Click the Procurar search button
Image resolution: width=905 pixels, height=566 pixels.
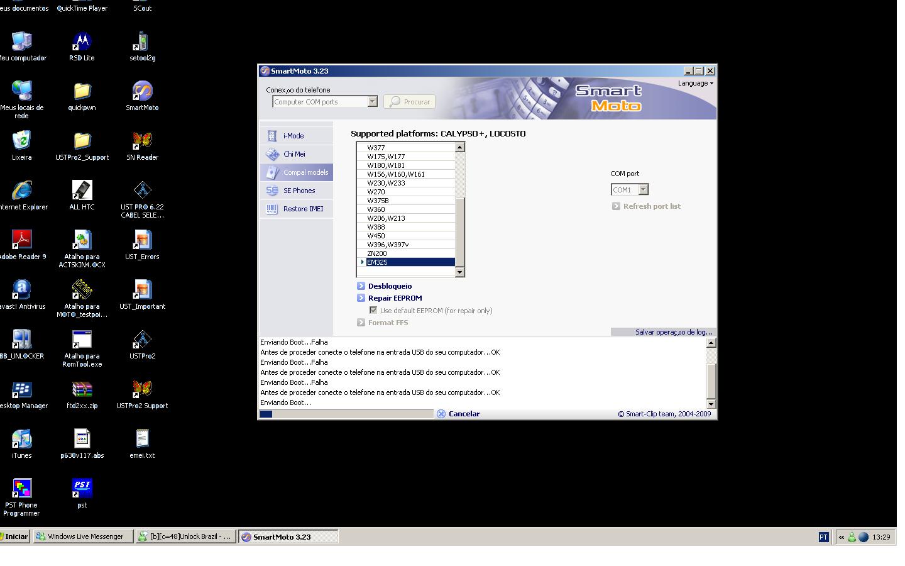click(x=409, y=102)
